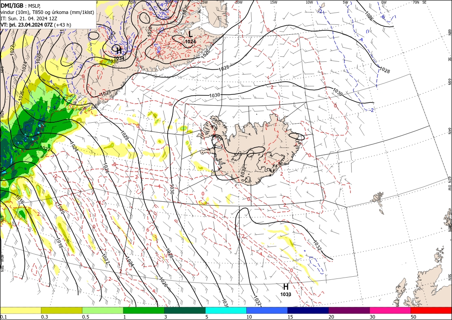Image resolution: width=452 pixels, height=320 pixels.
Task: Select the green 1–3 mm legend swatch
Action: pyautogui.click(x=144, y=310)
